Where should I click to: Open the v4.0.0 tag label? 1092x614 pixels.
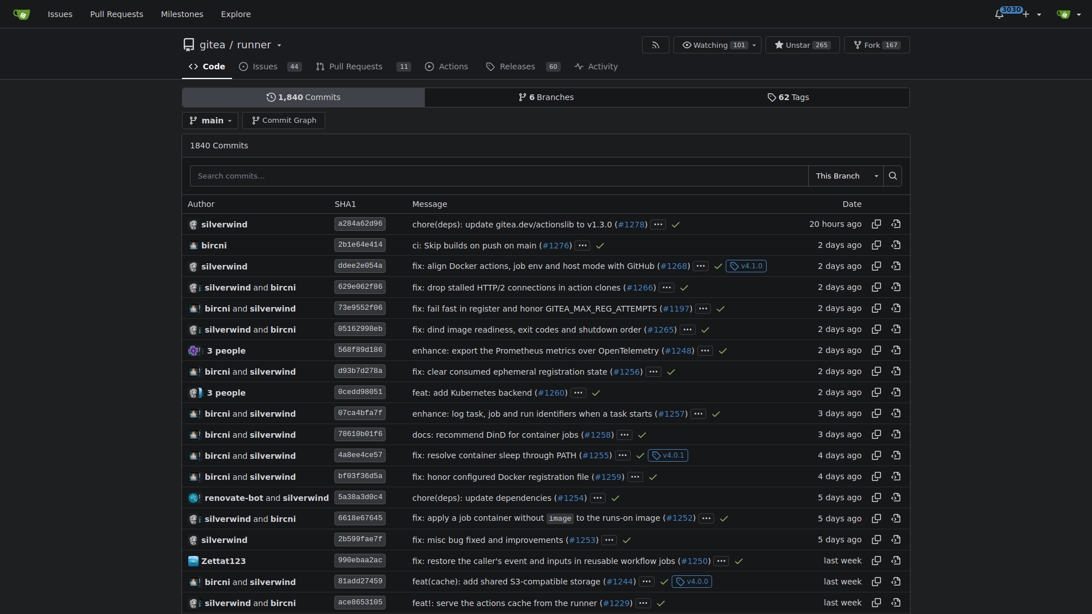tap(692, 582)
